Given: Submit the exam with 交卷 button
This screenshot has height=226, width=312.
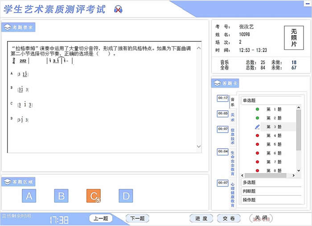Looking at the screenshot, I should [229, 218].
